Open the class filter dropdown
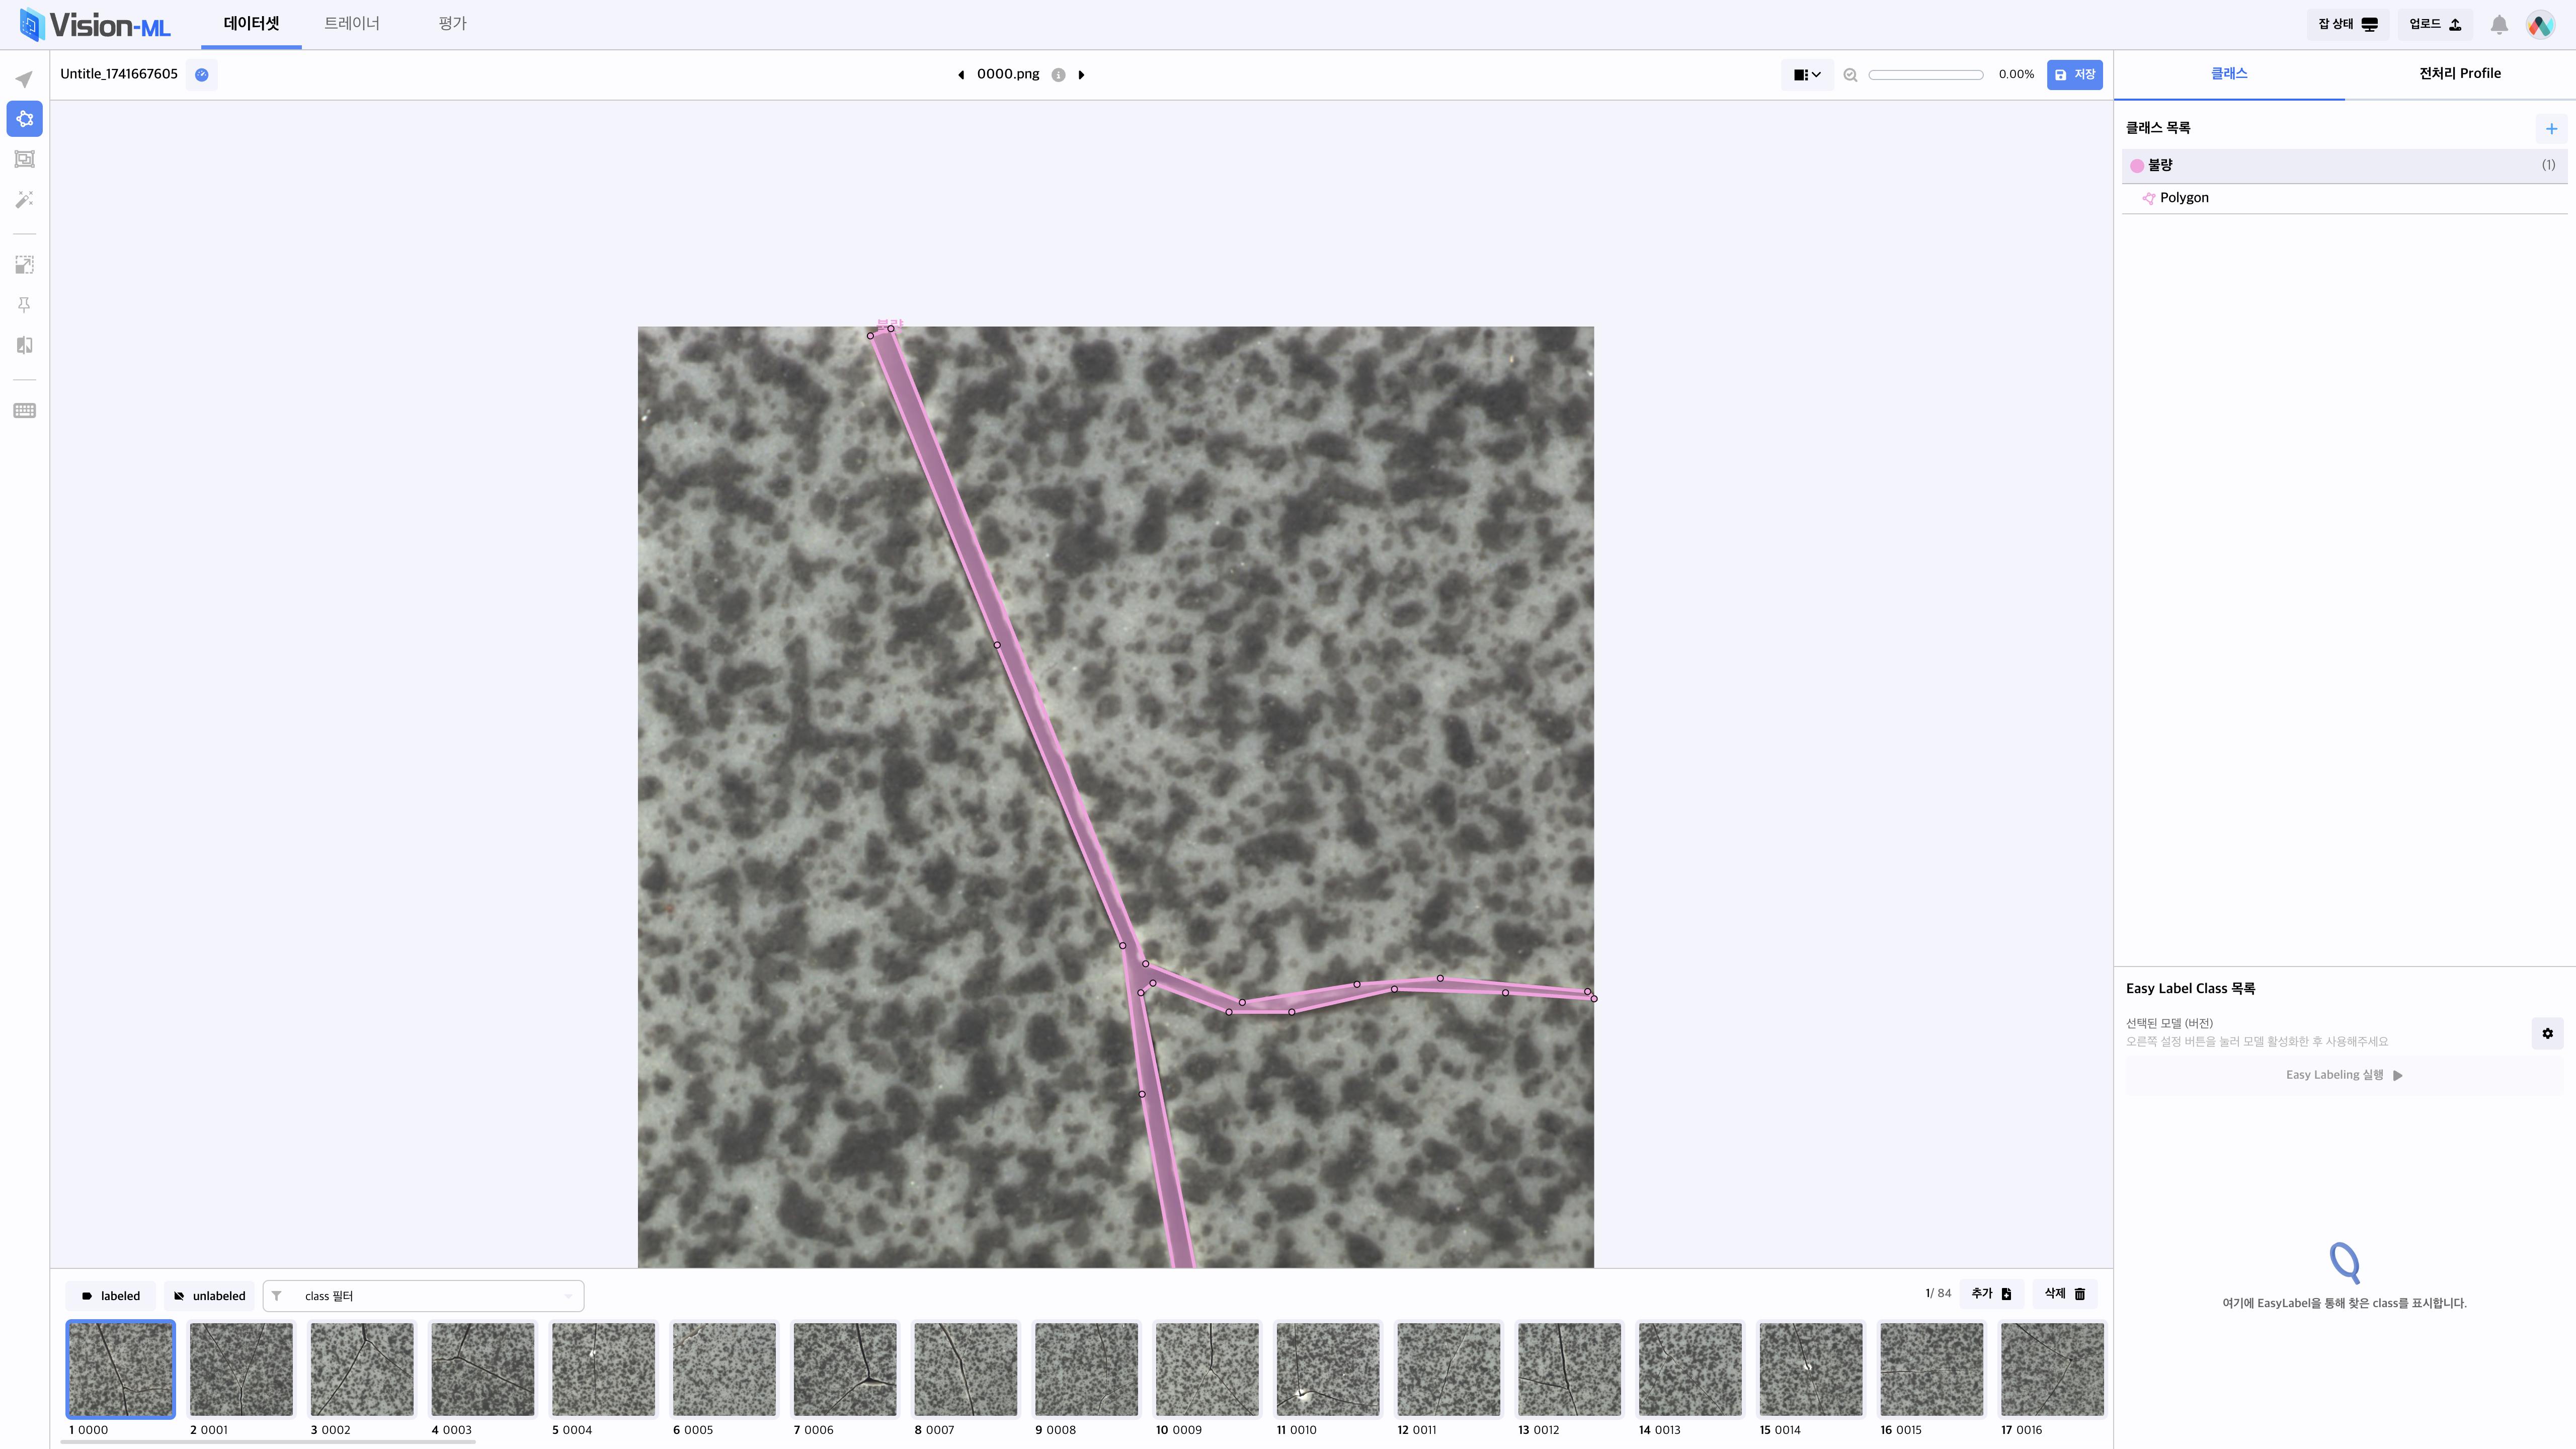This screenshot has width=2576, height=1449. click(x=424, y=1296)
